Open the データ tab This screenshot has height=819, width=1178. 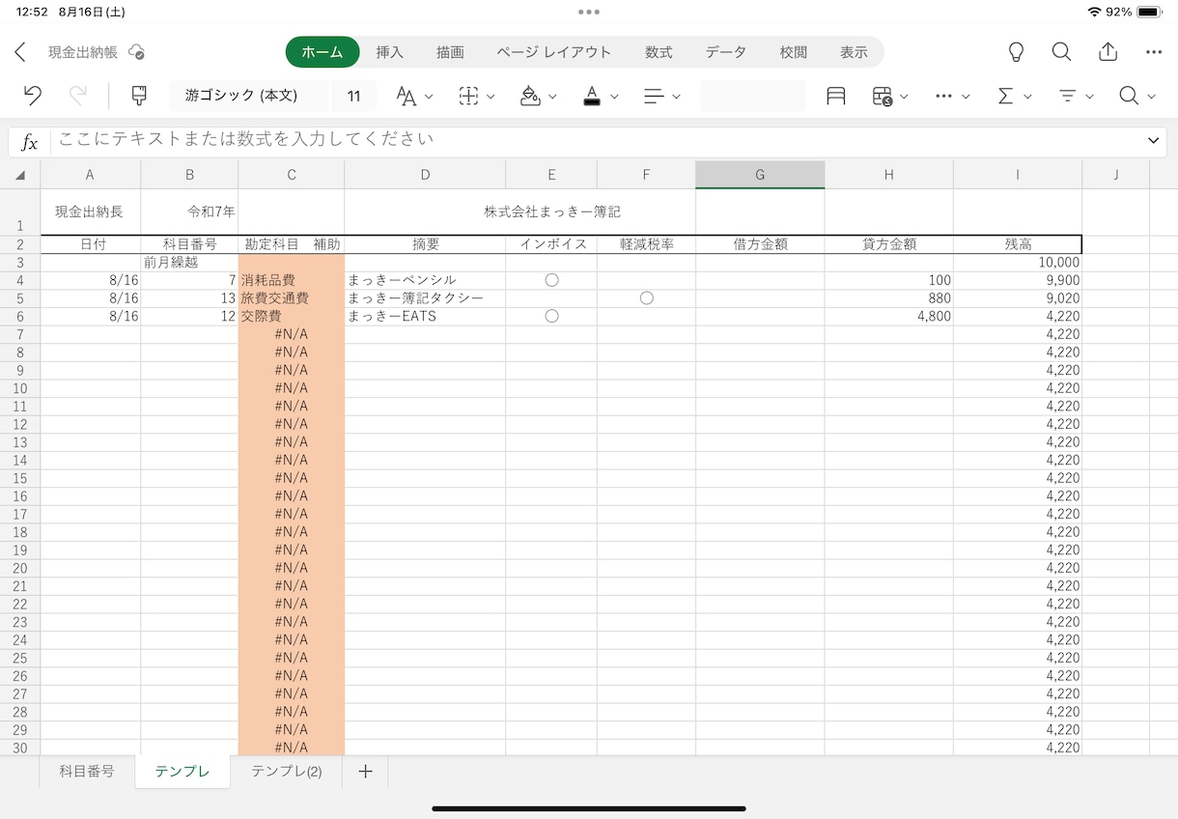(725, 52)
